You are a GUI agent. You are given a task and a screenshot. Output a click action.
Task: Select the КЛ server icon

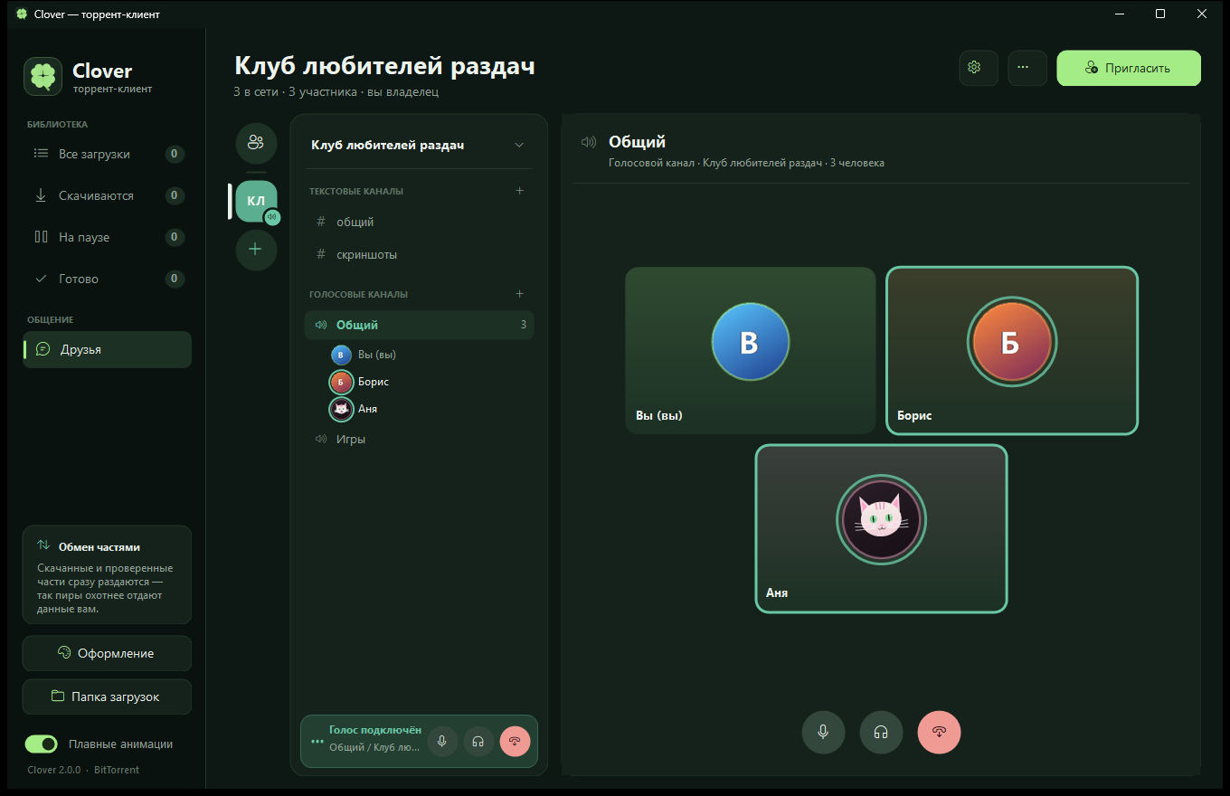point(256,201)
